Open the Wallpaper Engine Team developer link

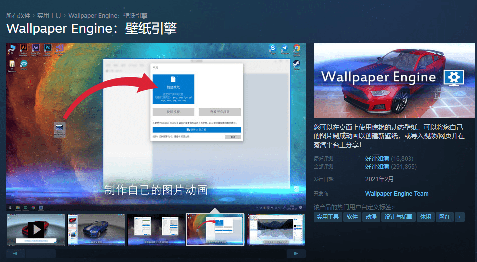(x=396, y=194)
